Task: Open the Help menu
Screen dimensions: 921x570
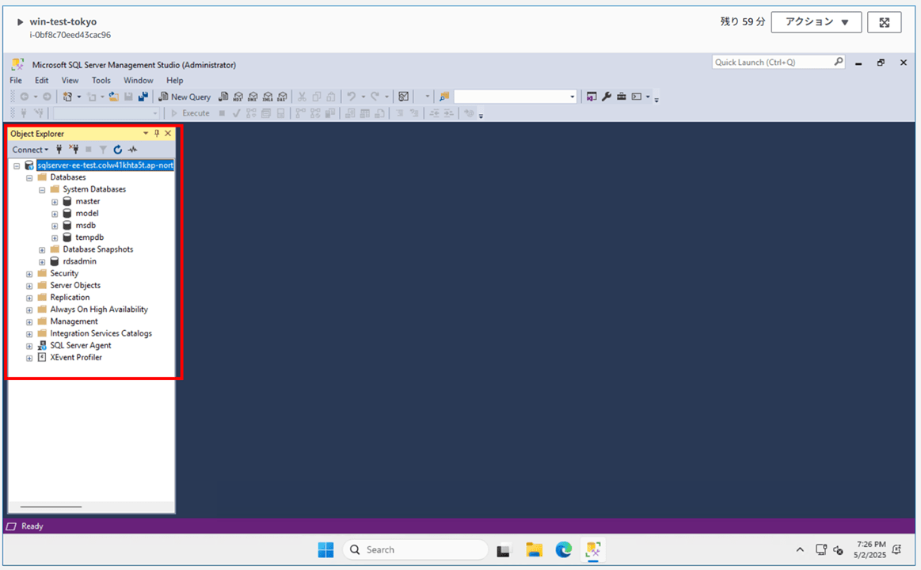Action: [174, 81]
